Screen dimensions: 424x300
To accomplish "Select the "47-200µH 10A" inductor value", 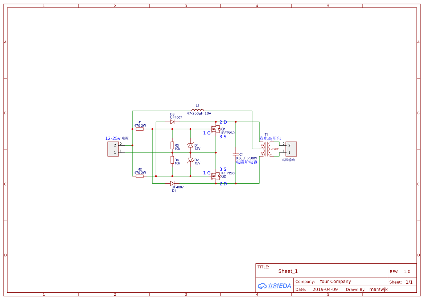I will pyautogui.click(x=199, y=113).
